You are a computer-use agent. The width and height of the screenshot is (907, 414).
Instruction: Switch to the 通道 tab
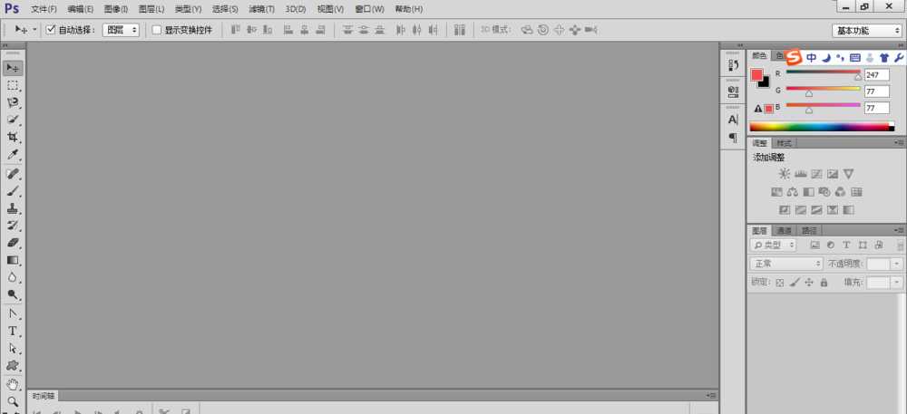pyautogui.click(x=784, y=230)
